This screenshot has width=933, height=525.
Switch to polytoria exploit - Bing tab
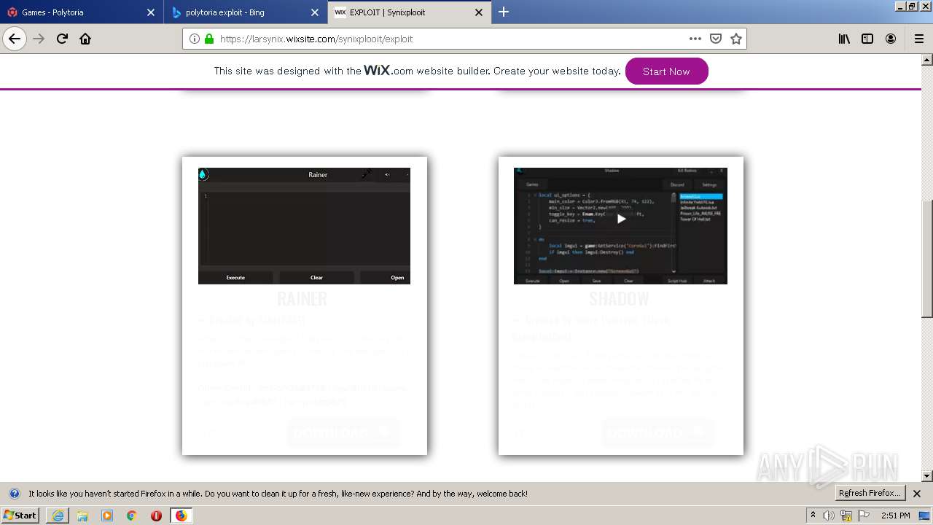[x=244, y=12]
